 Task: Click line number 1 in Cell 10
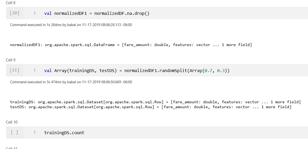(x=35, y=133)
